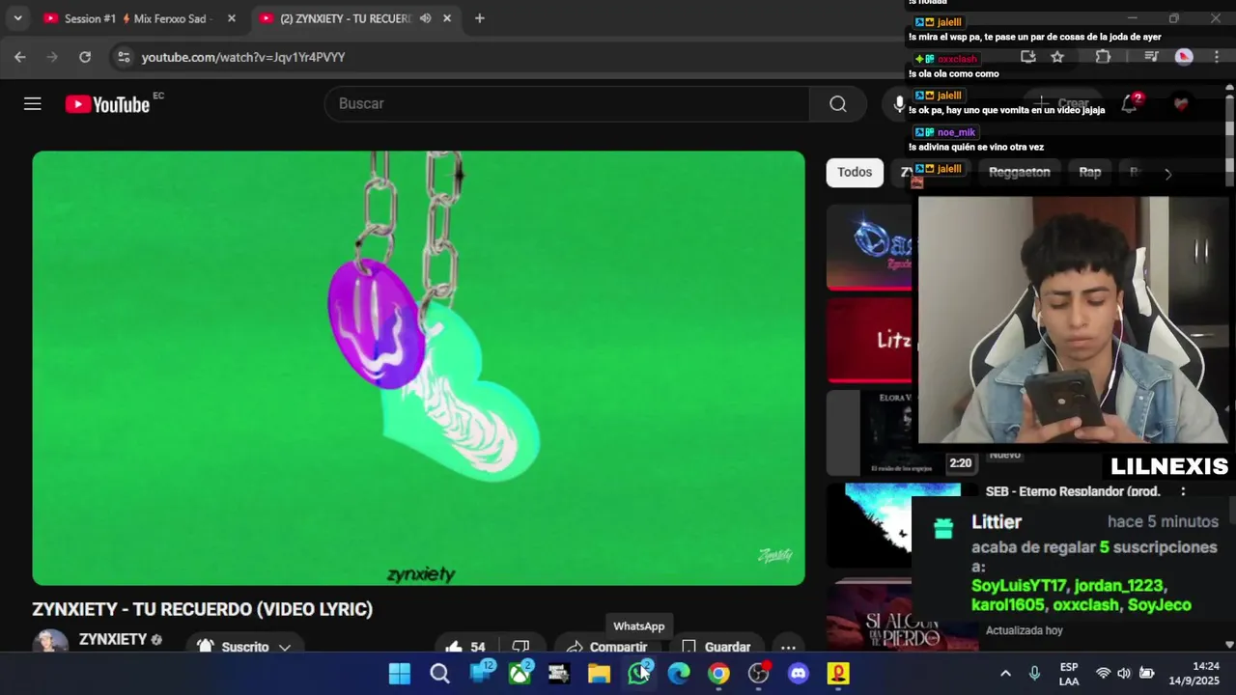Click the install app icon in address bar
The image size is (1236, 695).
coord(1028,57)
